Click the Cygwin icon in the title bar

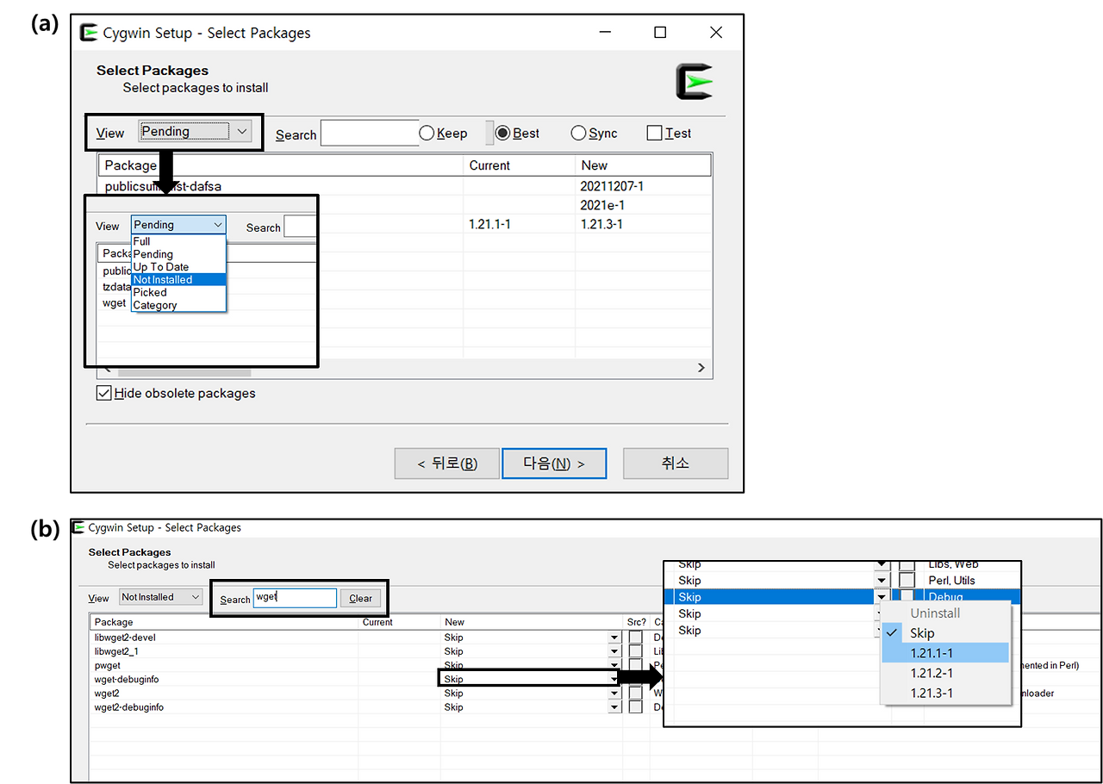tap(90, 32)
